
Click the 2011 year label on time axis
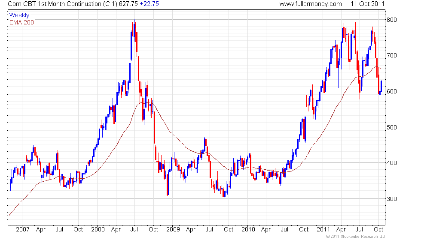(x=323, y=229)
